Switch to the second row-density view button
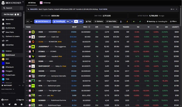182x107 pixels. tap(31, 21)
